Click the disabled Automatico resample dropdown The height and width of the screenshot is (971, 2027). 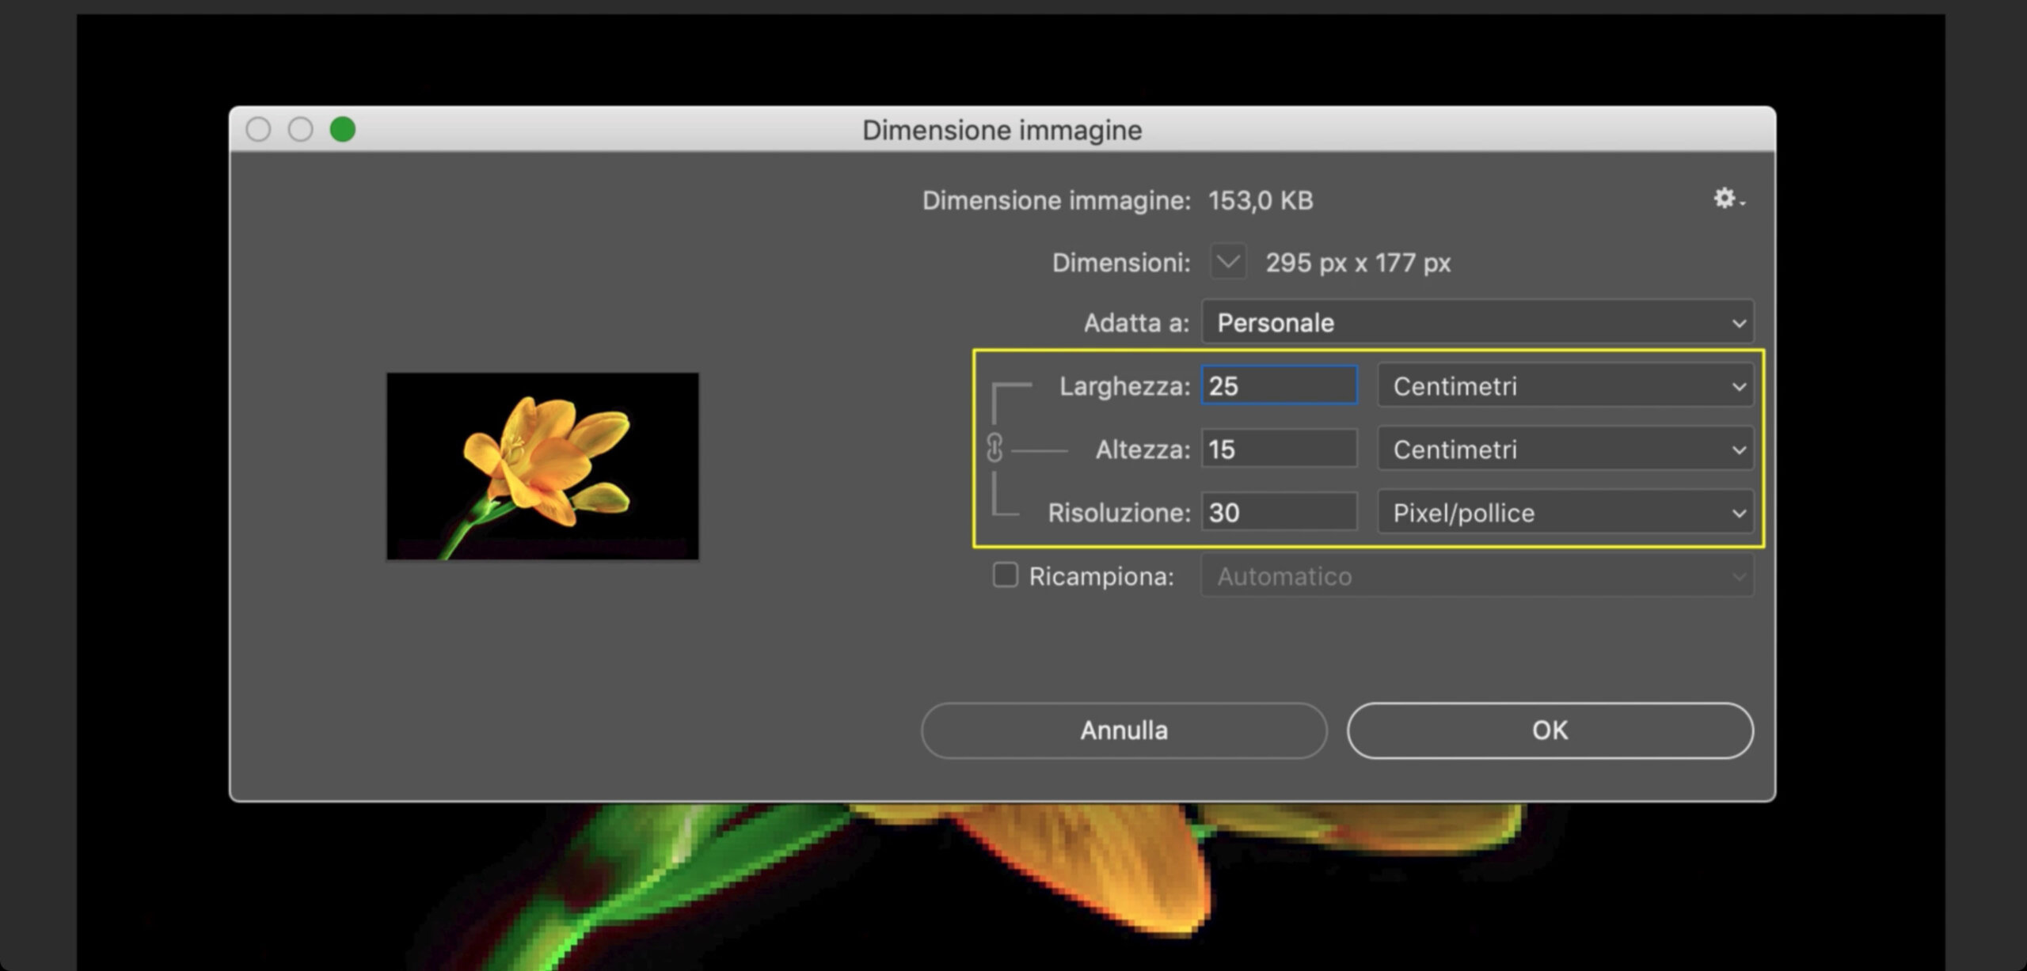[1477, 575]
